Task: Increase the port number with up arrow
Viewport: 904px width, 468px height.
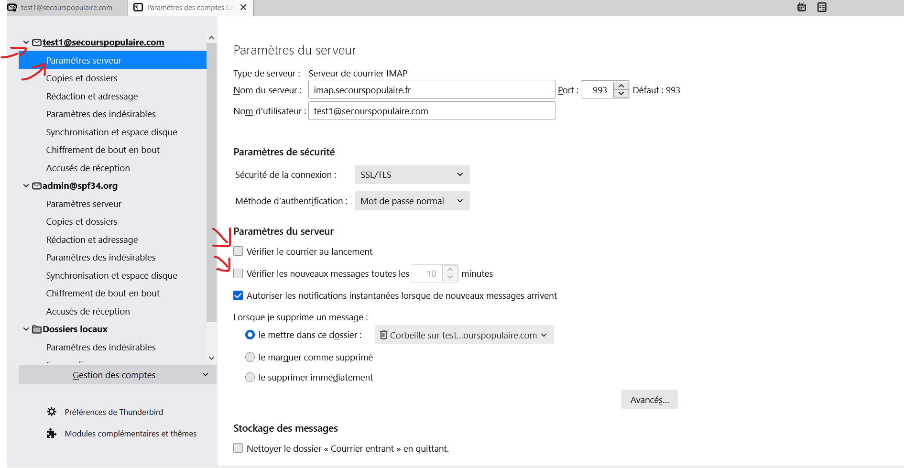Action: pyautogui.click(x=621, y=86)
